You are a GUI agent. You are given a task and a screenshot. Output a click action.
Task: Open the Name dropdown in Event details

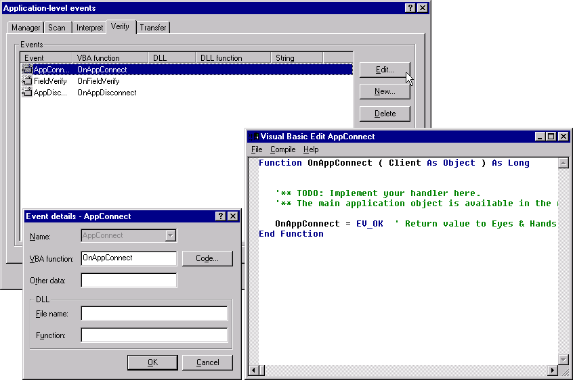[171, 235]
